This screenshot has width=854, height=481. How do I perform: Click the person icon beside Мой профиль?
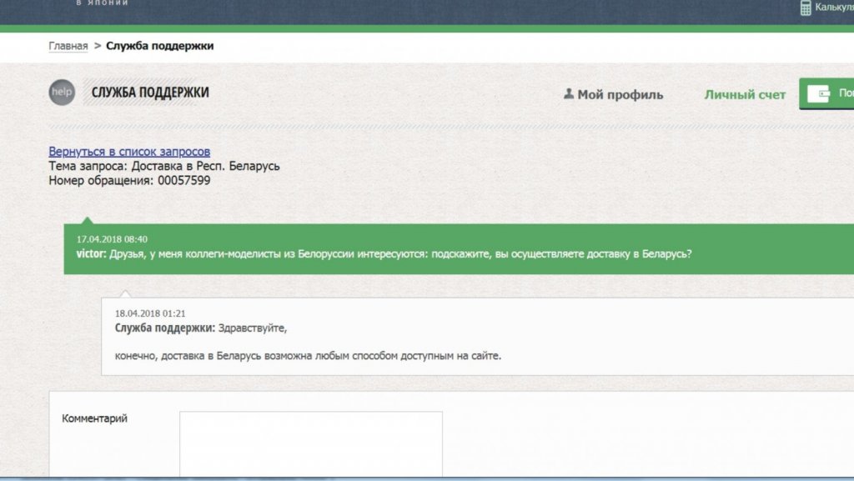[x=569, y=94]
